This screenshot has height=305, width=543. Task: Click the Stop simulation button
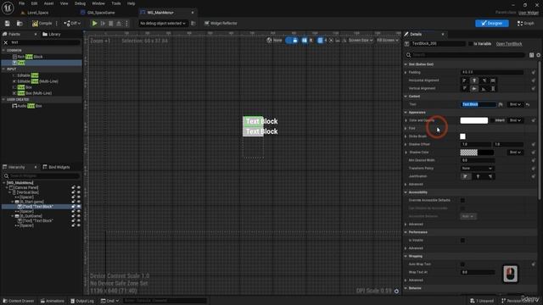click(111, 24)
